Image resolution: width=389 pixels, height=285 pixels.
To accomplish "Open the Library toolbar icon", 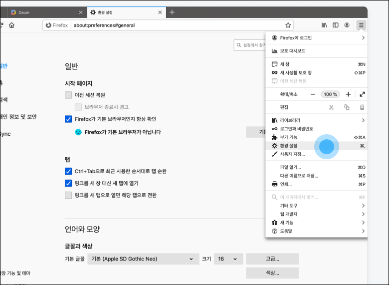I will (324, 25).
